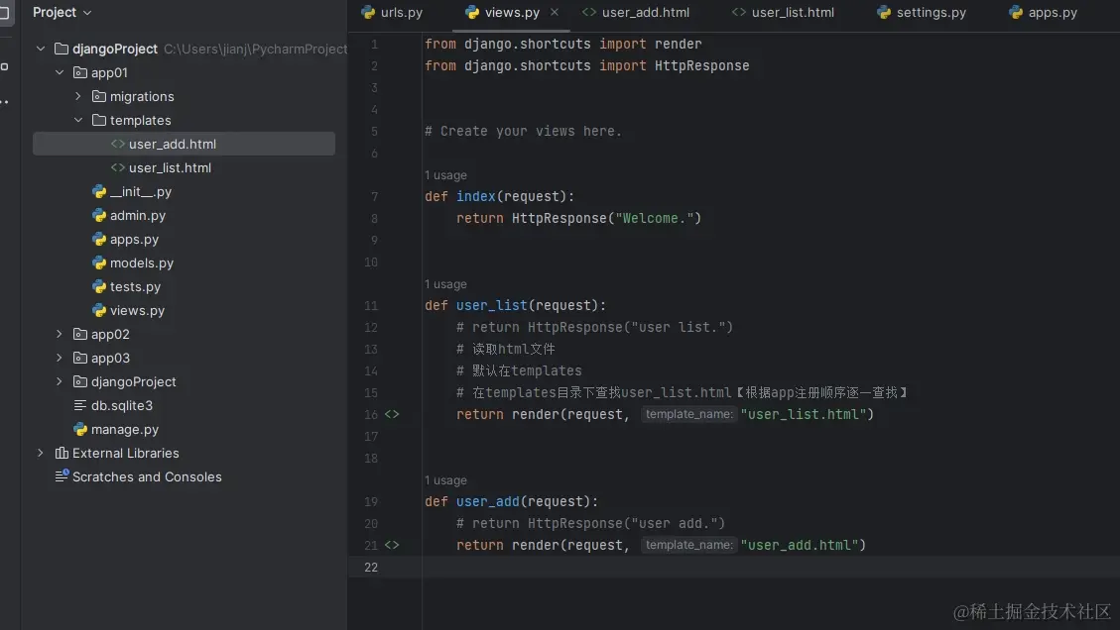Viewport: 1120px width, 630px height.
Task: Expand the app02 folder
Action: (x=60, y=334)
